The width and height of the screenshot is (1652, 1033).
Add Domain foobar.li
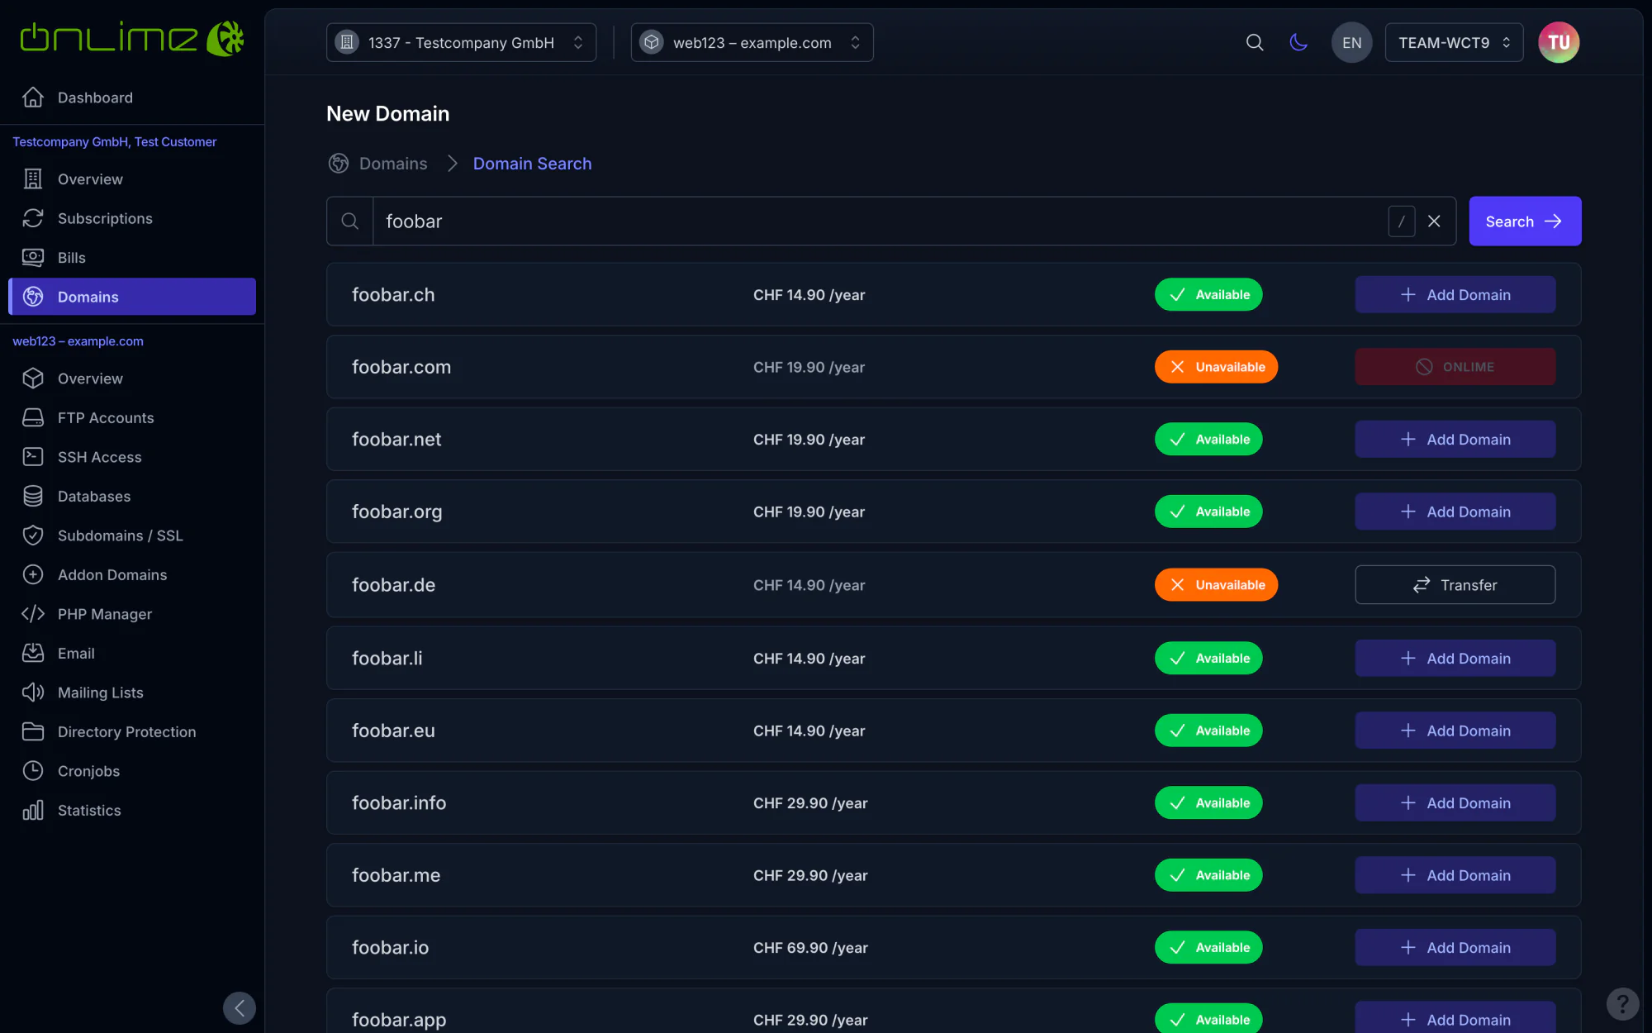coord(1455,658)
